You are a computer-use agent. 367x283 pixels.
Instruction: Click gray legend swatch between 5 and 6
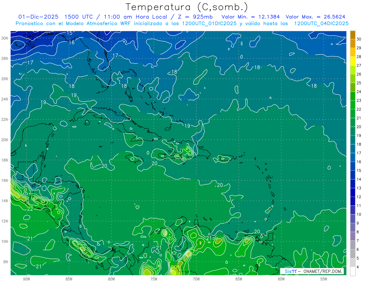point(353,254)
